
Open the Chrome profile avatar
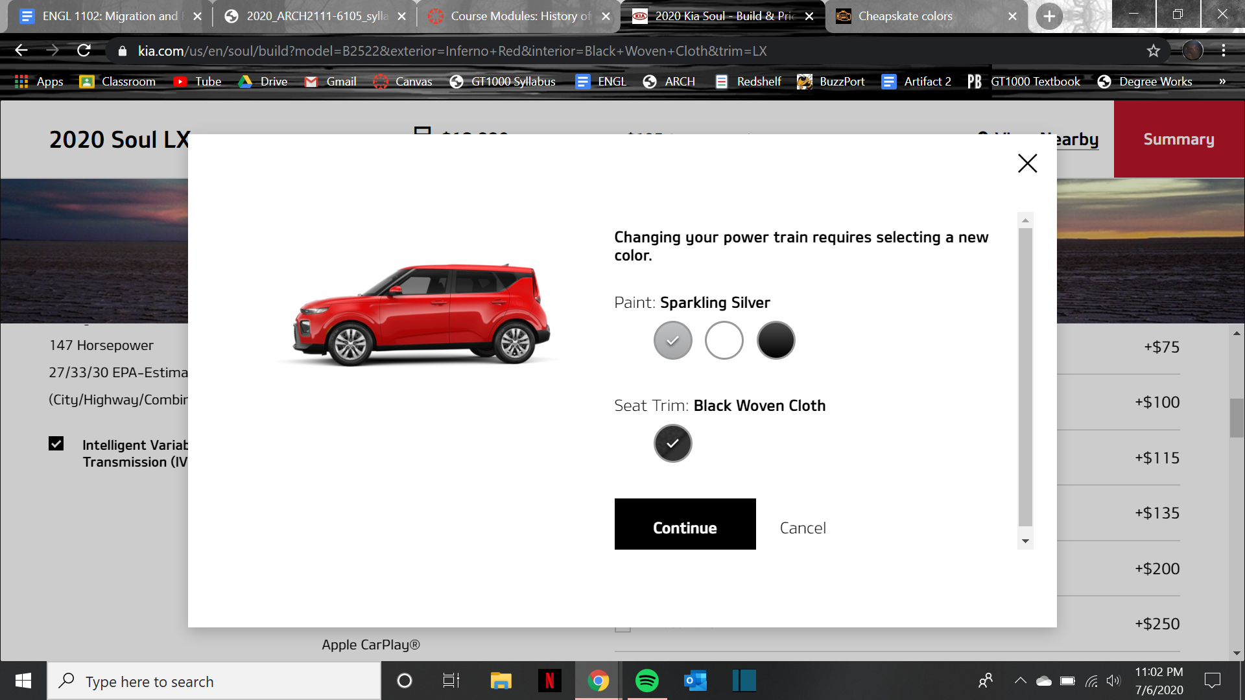1192,51
